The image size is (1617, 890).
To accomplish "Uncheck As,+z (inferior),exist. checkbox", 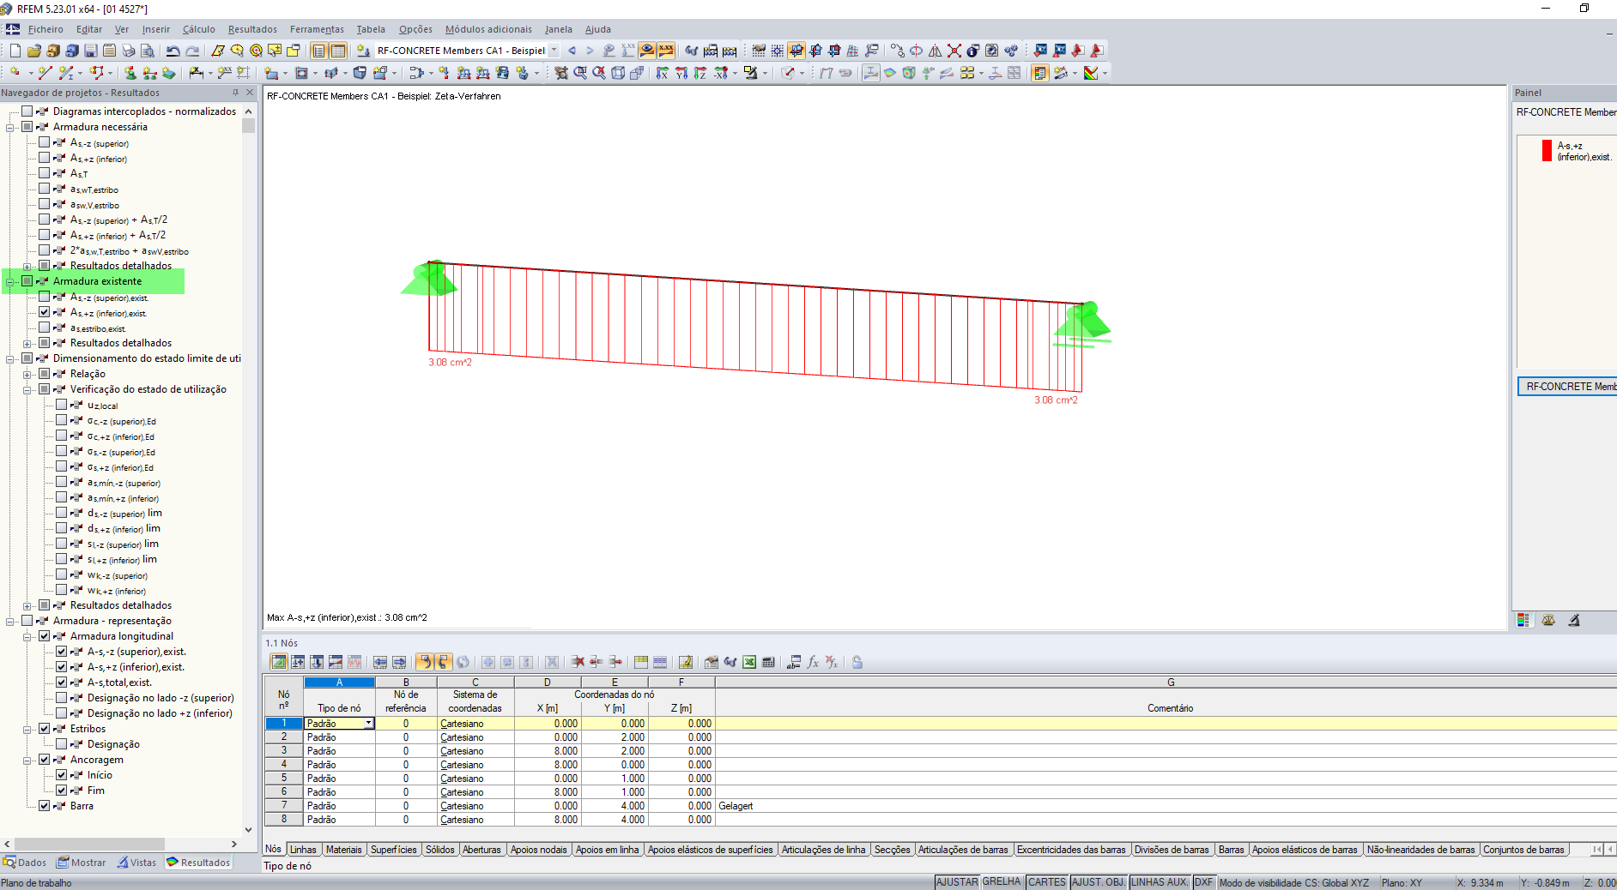I will [45, 312].
